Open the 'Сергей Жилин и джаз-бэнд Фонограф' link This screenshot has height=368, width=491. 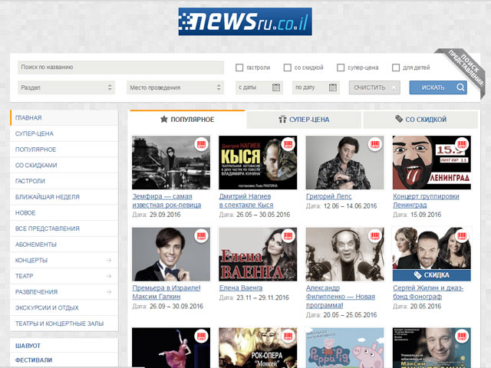click(x=428, y=292)
